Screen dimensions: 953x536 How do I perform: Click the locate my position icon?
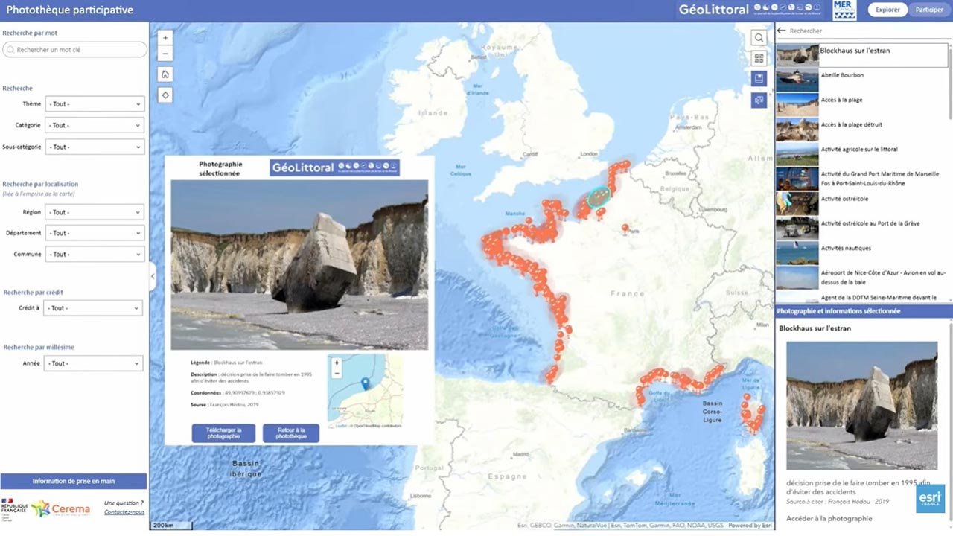click(165, 95)
